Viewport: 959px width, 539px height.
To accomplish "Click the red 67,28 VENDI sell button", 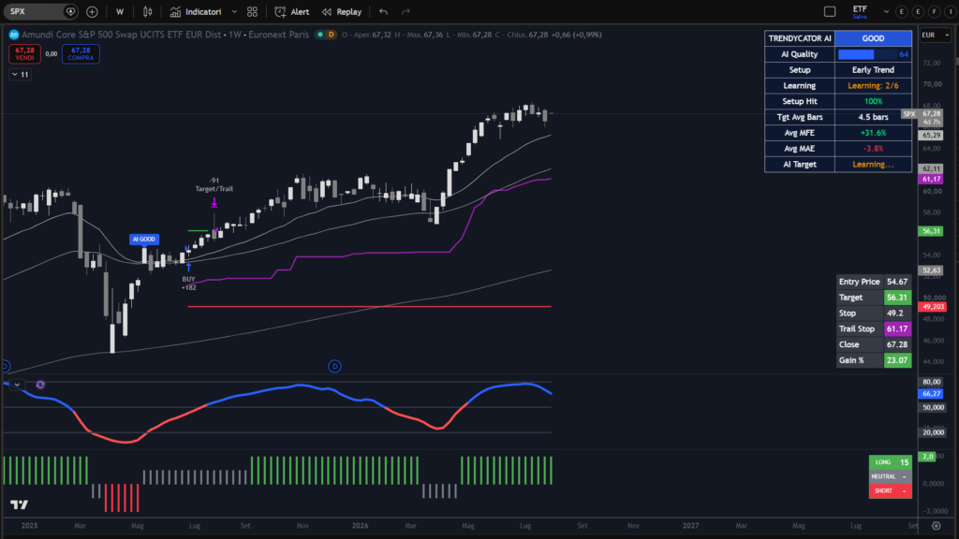I will [x=24, y=53].
